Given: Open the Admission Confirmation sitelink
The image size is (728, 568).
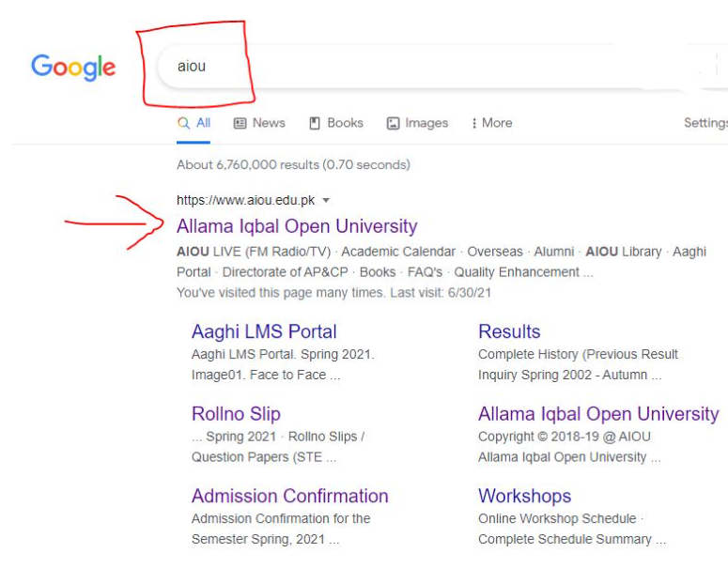Looking at the screenshot, I should click(290, 496).
